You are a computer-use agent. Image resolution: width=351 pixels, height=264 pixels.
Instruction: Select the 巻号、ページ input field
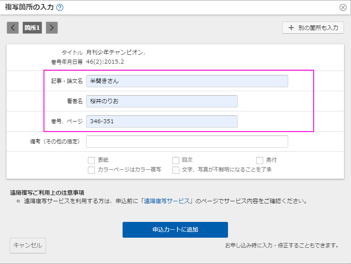(162, 121)
